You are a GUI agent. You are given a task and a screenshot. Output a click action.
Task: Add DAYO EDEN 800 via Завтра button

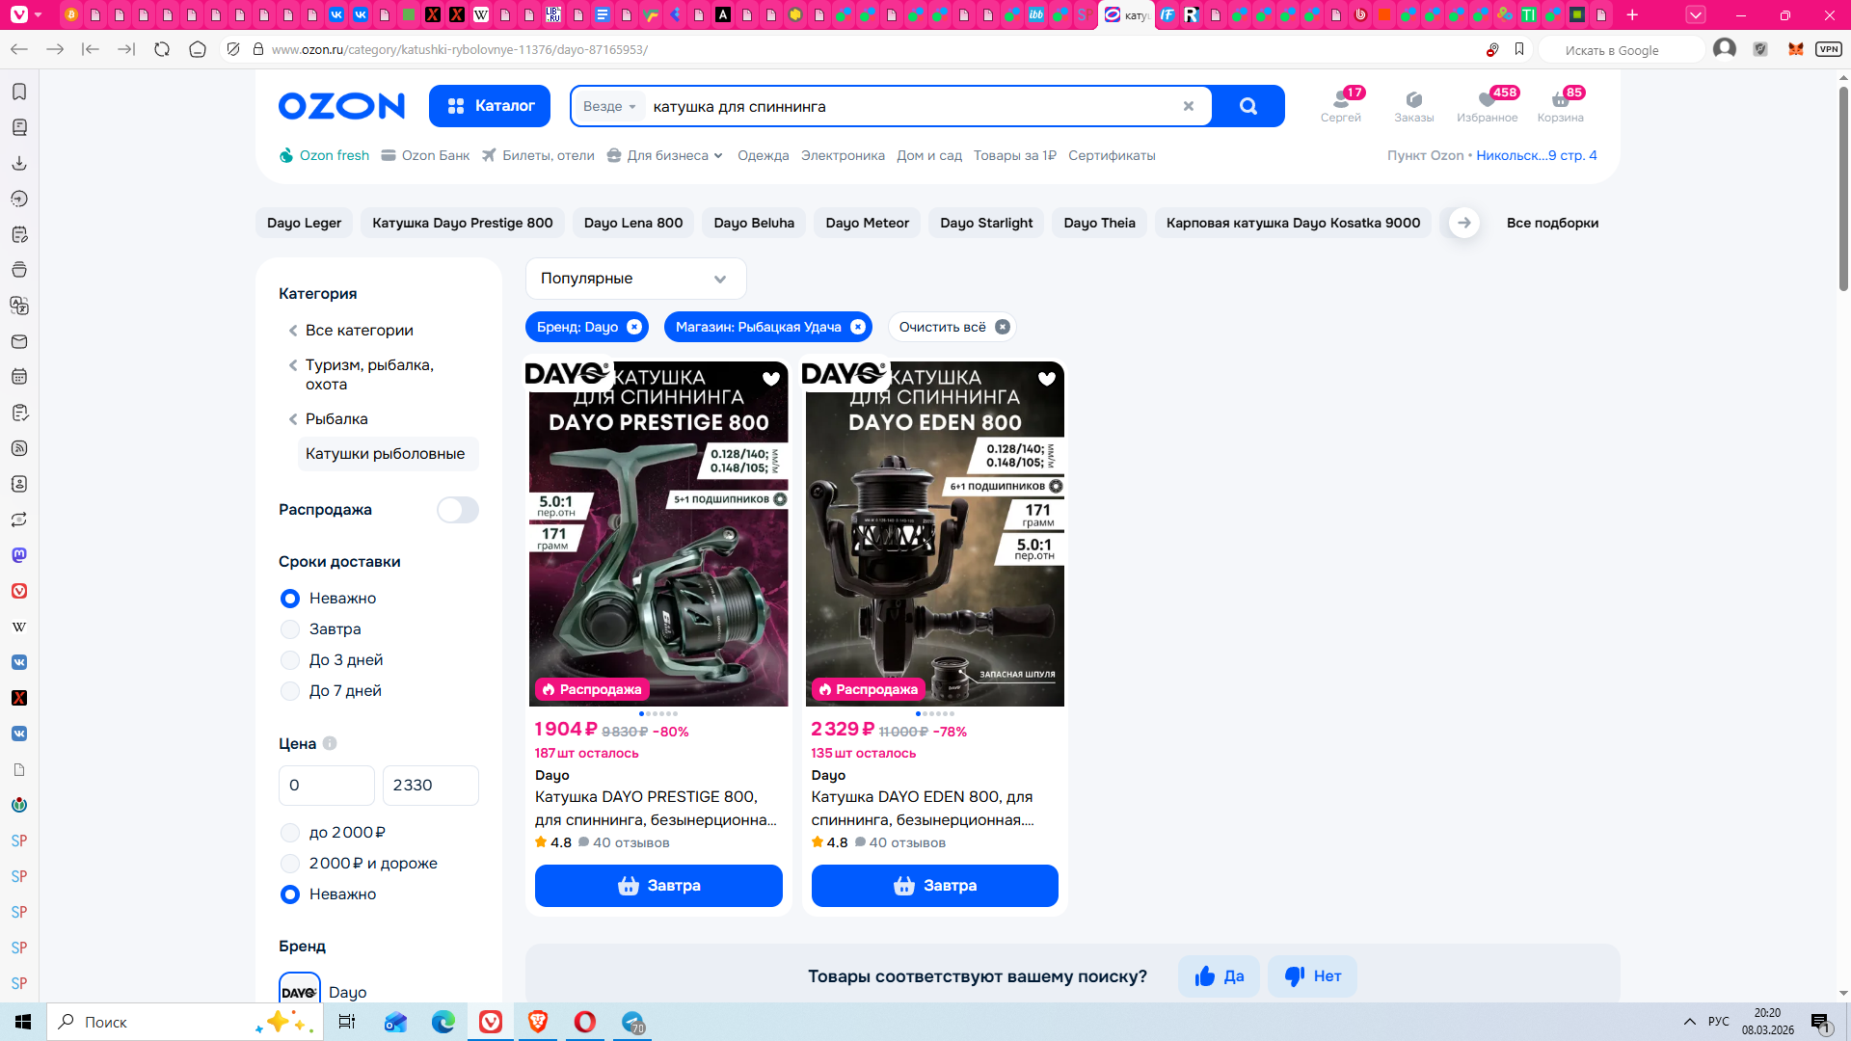[934, 886]
